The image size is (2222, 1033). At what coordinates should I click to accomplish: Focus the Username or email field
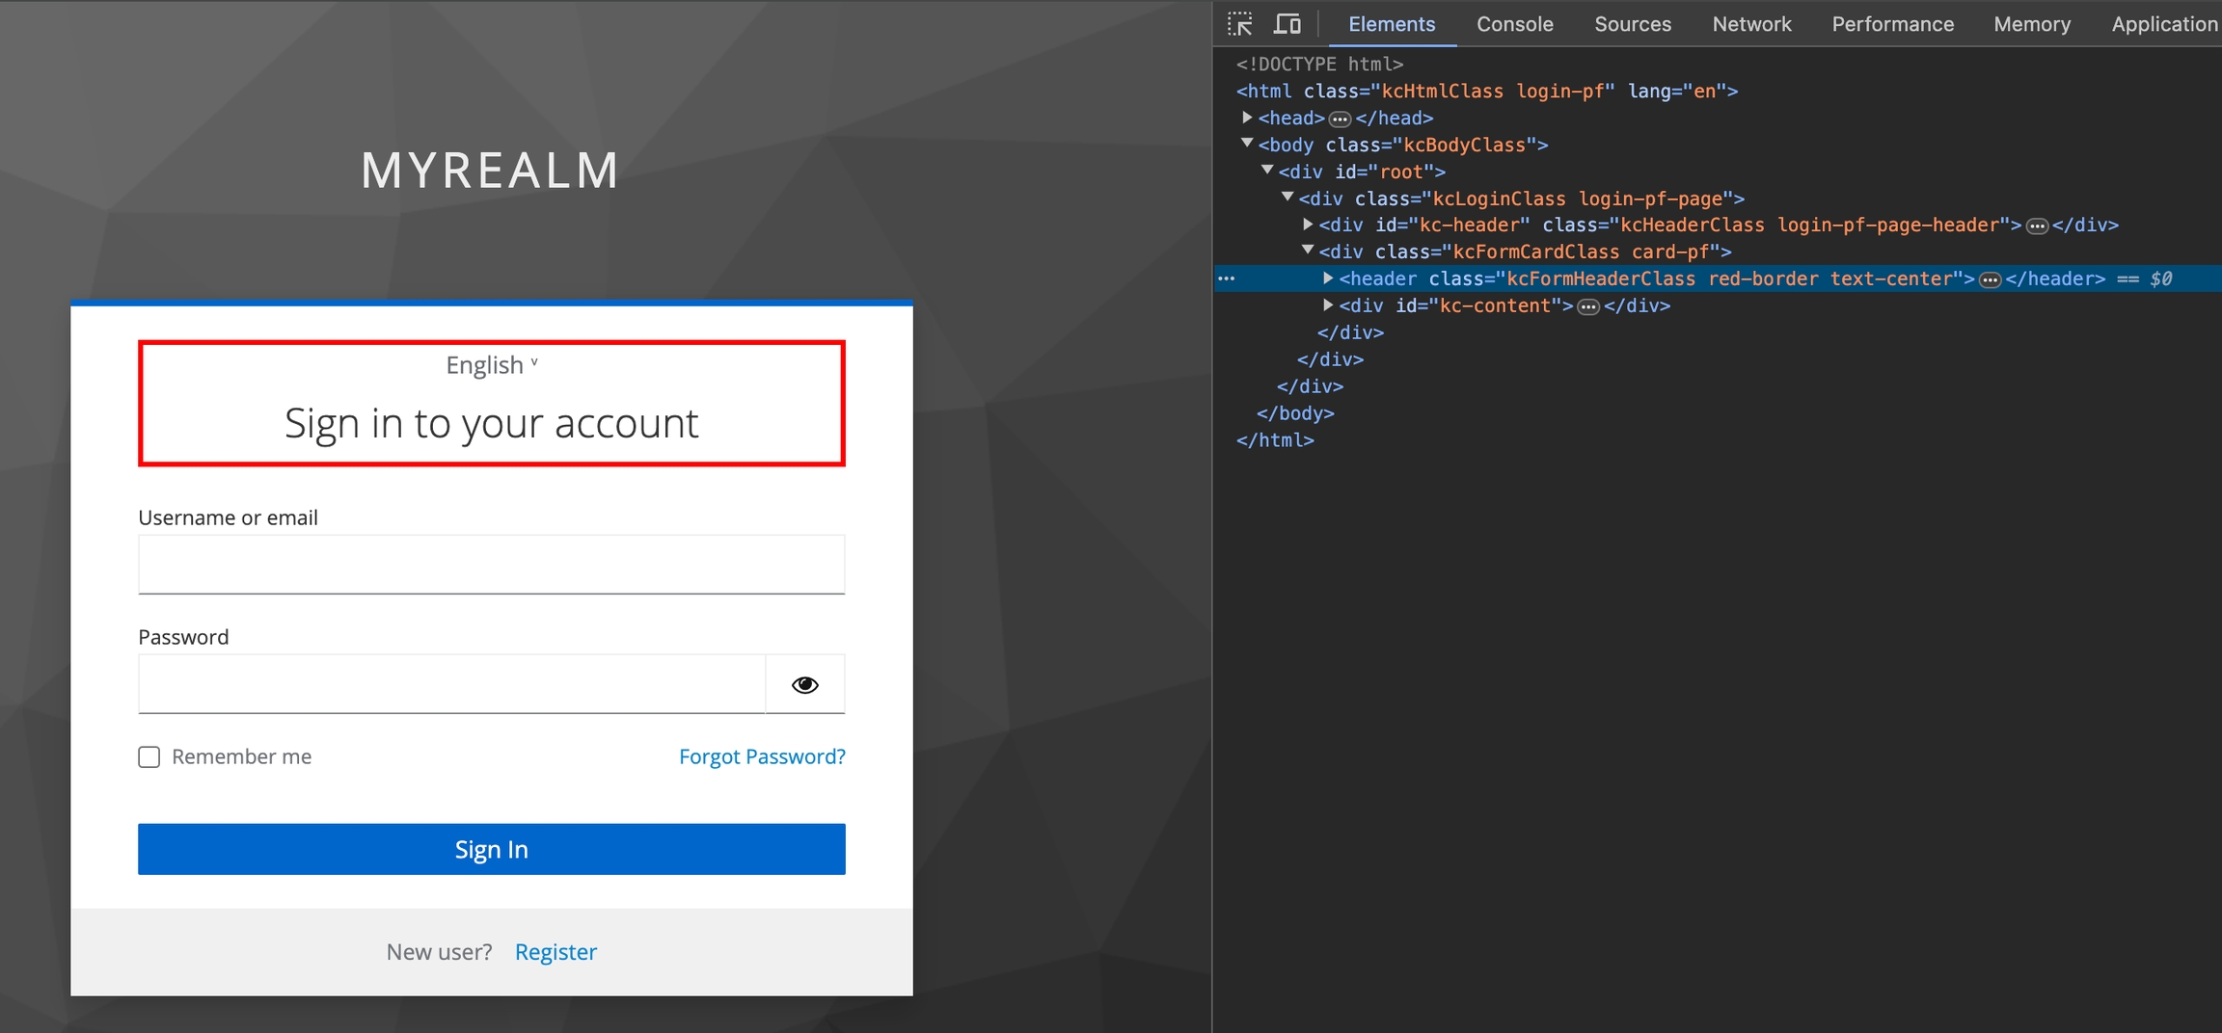click(491, 565)
